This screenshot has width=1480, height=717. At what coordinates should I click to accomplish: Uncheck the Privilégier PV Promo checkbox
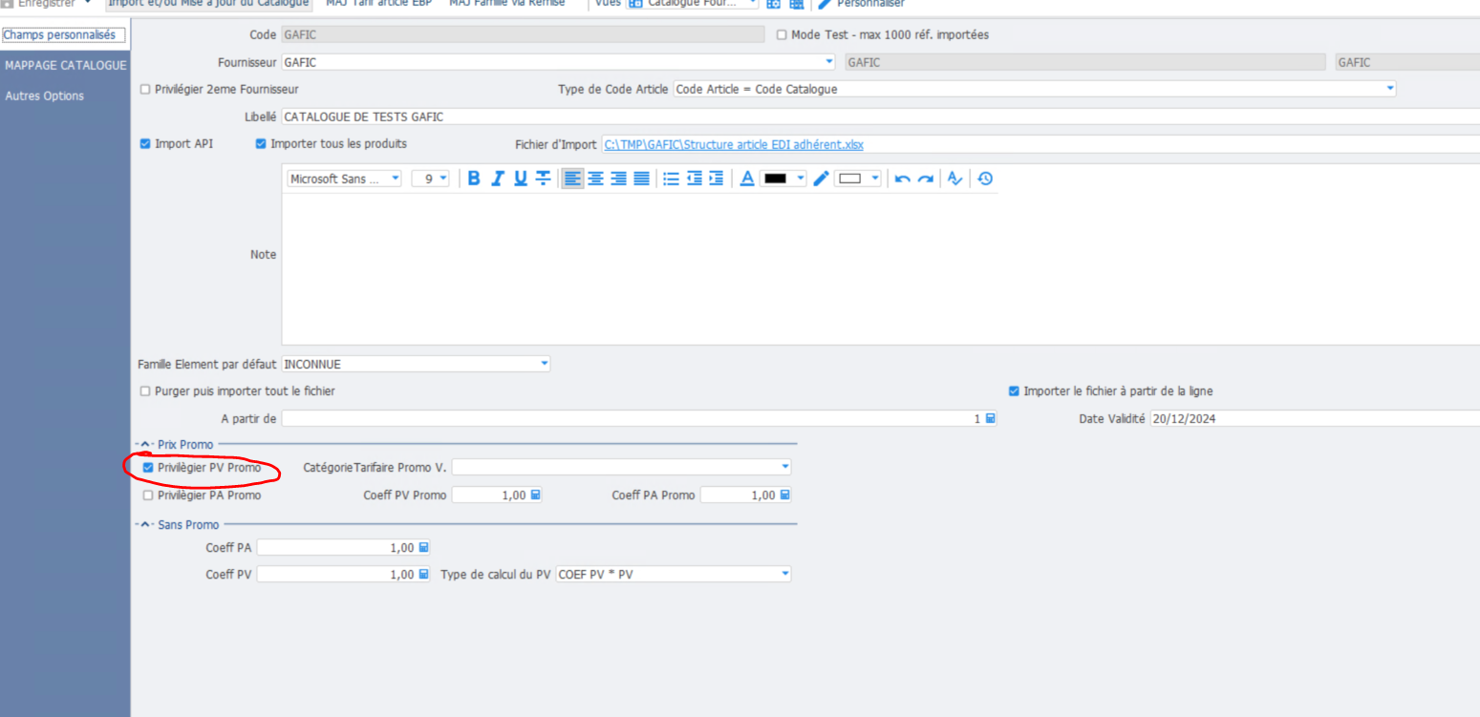148,468
